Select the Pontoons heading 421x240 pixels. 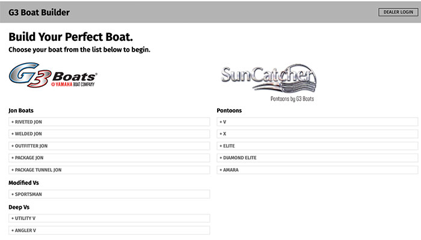(229, 110)
